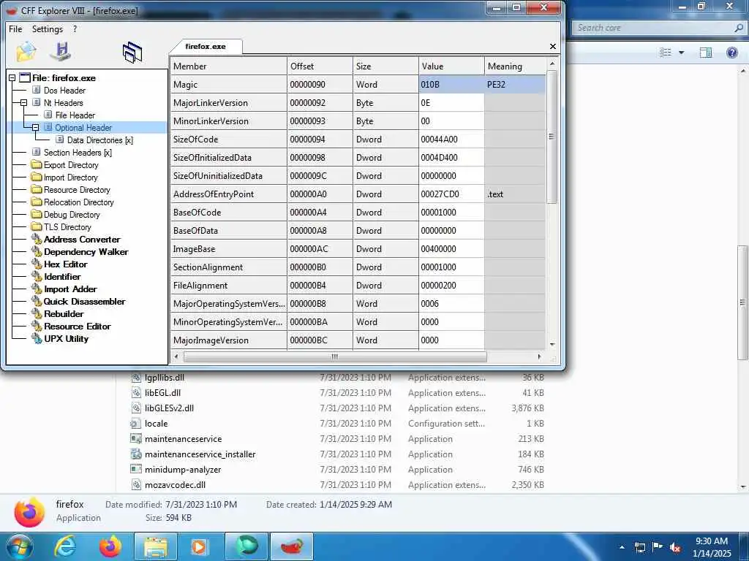Open Section Headers [x] node
Screen dimensions: 749x561
(x=78, y=152)
